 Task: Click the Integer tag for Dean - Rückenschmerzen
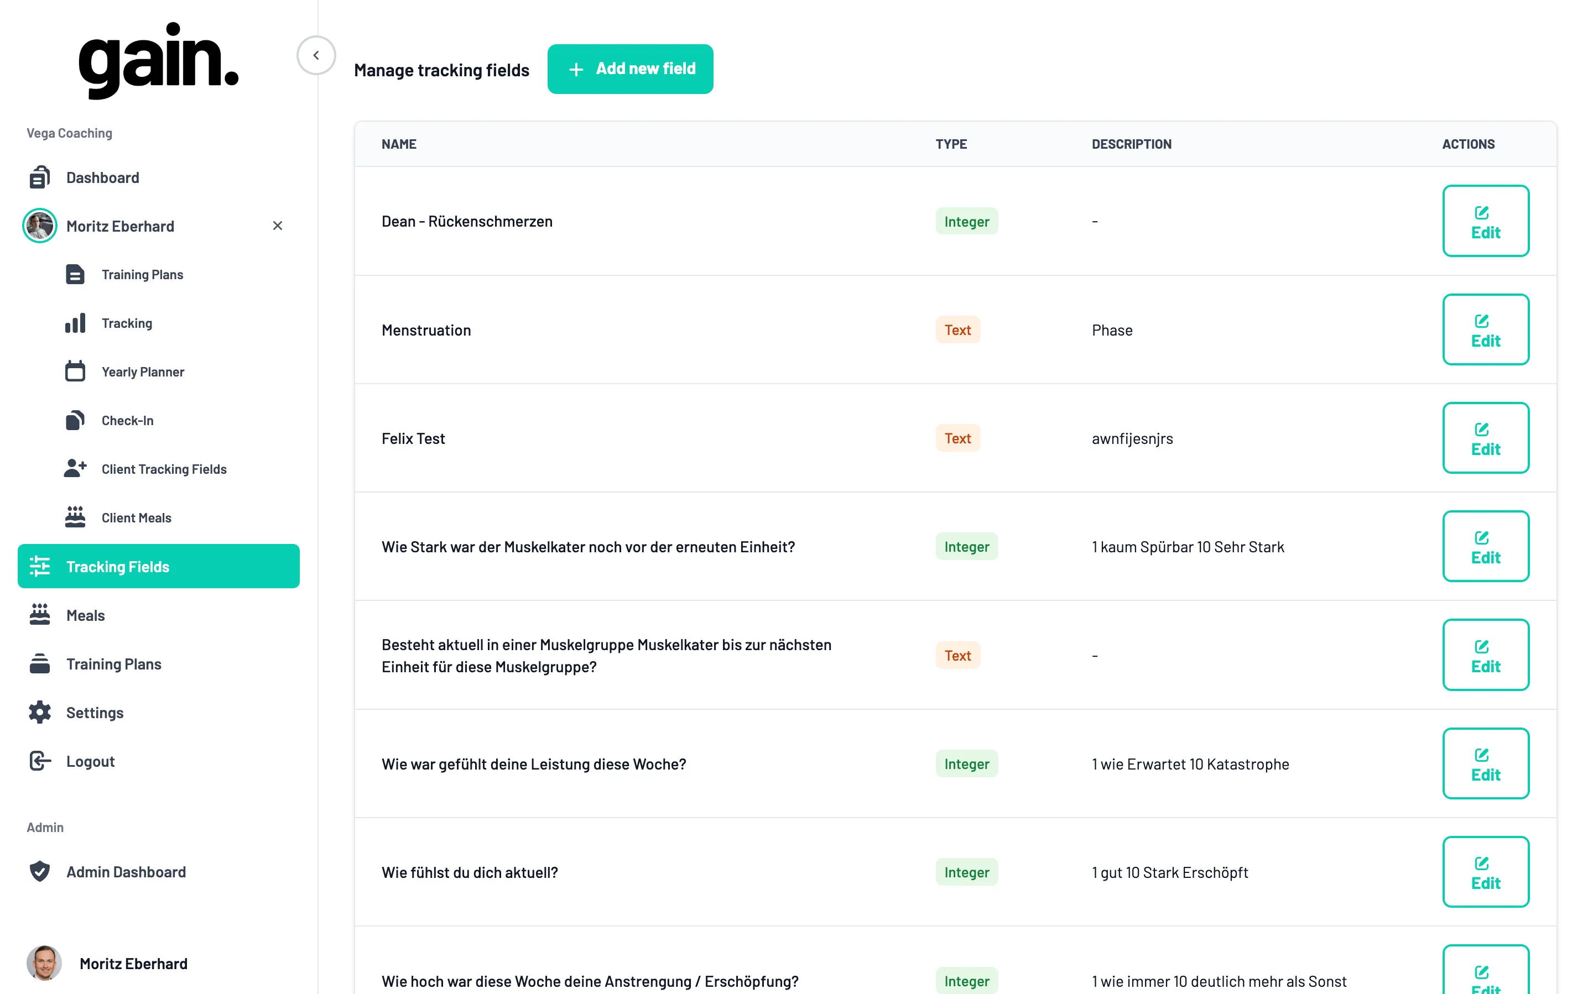point(966,222)
